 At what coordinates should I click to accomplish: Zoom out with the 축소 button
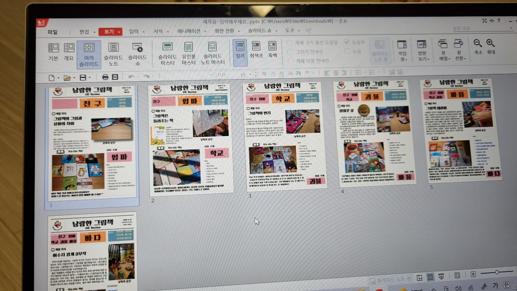(x=478, y=47)
